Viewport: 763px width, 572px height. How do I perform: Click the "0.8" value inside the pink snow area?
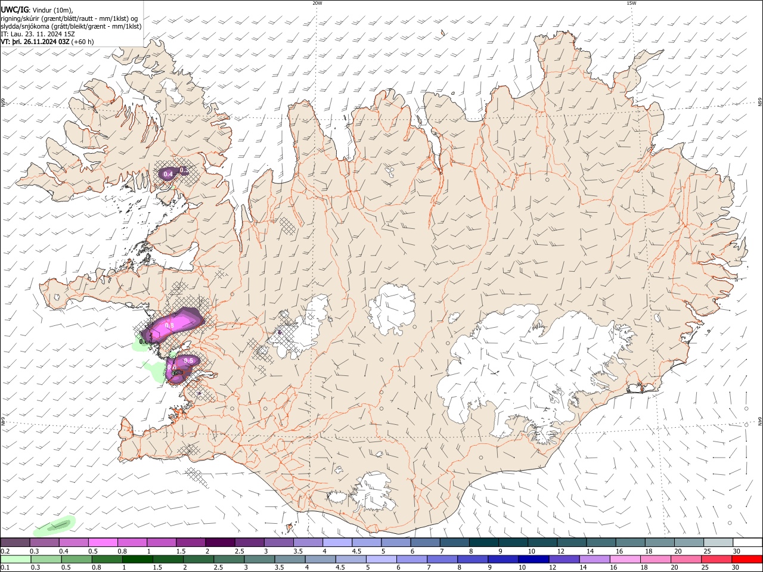pos(169,325)
